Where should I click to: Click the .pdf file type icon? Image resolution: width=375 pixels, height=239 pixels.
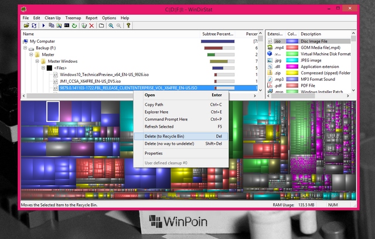coord(270,86)
